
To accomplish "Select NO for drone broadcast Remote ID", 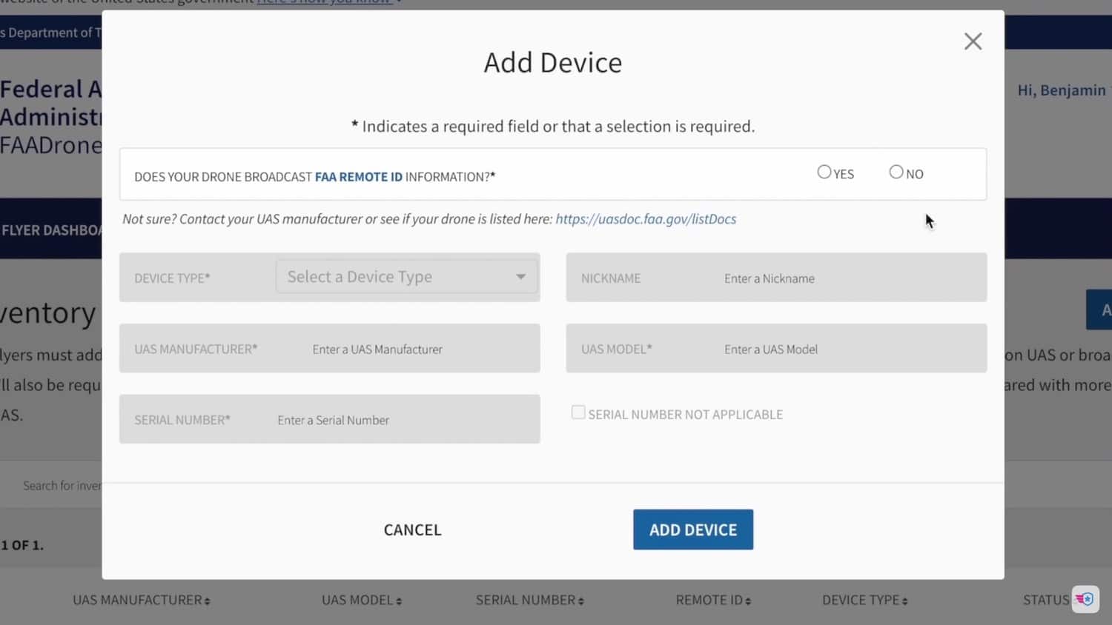I will pos(896,171).
